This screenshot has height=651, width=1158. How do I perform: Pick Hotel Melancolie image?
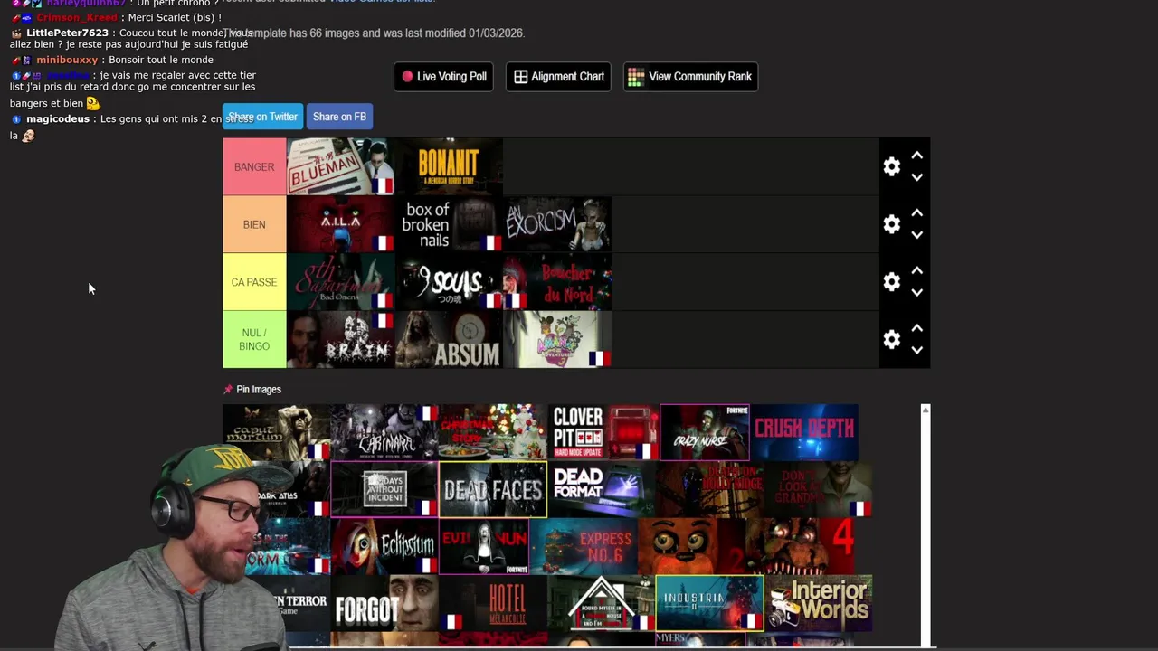tap(493, 603)
